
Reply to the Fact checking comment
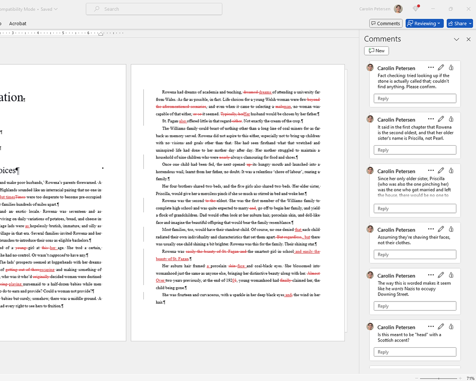coord(415,99)
